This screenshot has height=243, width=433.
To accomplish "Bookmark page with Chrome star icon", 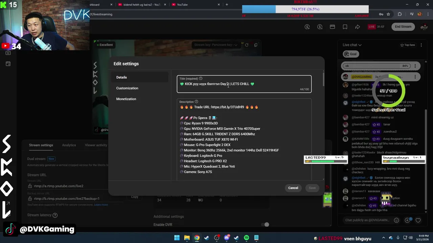I will click(388, 14).
